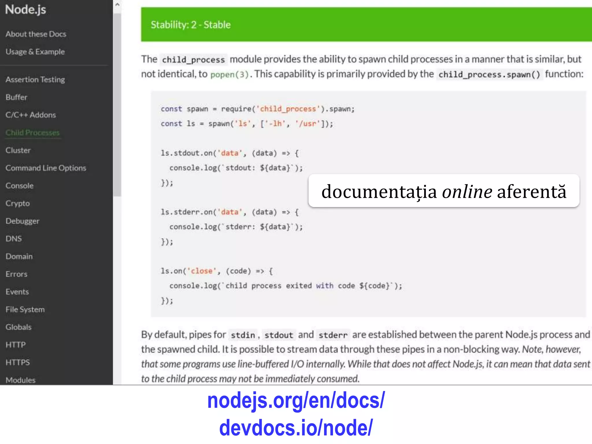Screen dimensions: 592x444
Task: Open the Buffer documentation entry
Action: coord(16,97)
